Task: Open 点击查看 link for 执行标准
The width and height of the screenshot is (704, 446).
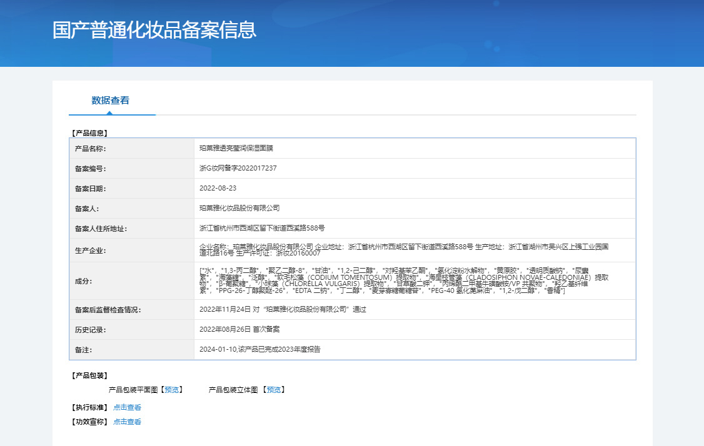Action: click(x=127, y=407)
